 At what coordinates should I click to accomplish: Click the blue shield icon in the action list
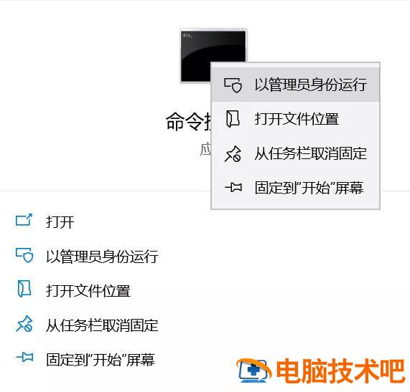(x=24, y=255)
